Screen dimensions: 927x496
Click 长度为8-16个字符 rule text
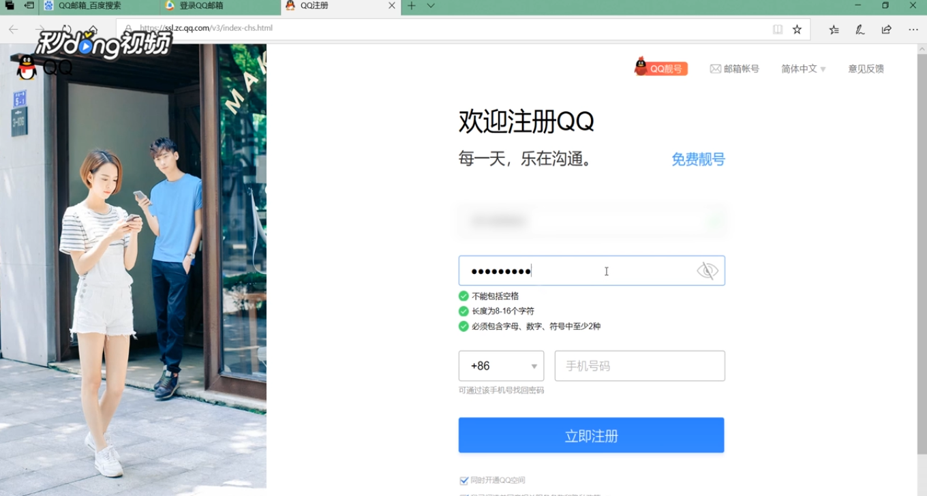tap(503, 311)
